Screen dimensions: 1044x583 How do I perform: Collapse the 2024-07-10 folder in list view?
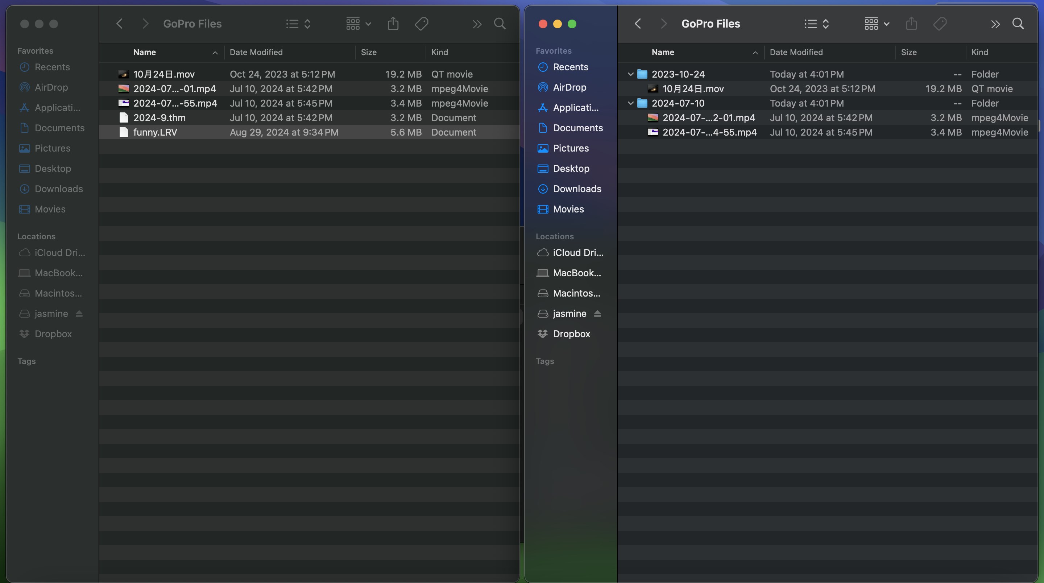click(x=630, y=103)
